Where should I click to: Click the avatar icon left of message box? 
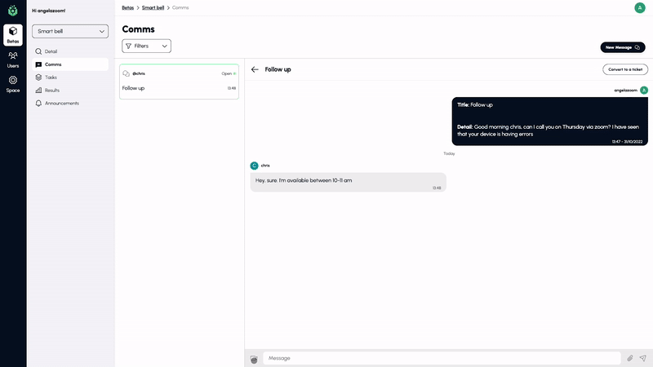(x=254, y=359)
